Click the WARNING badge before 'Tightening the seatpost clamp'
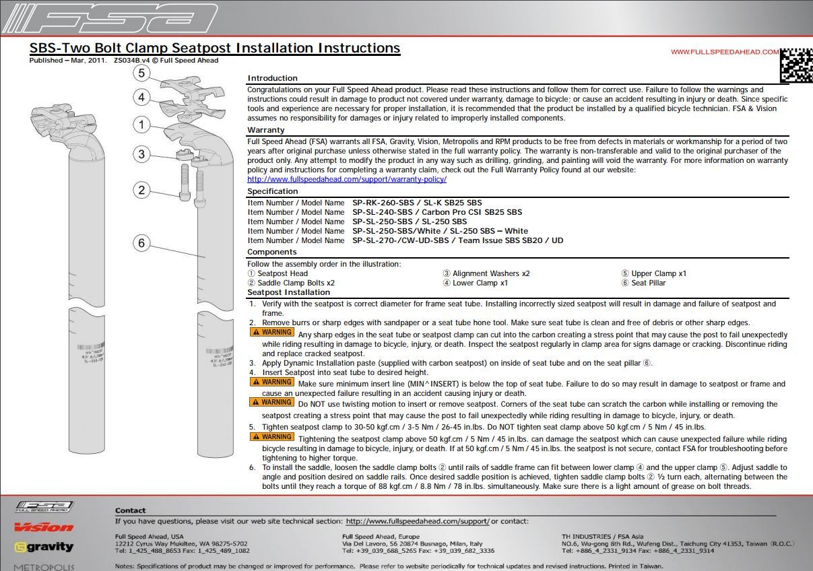813x571 pixels. coord(271,437)
